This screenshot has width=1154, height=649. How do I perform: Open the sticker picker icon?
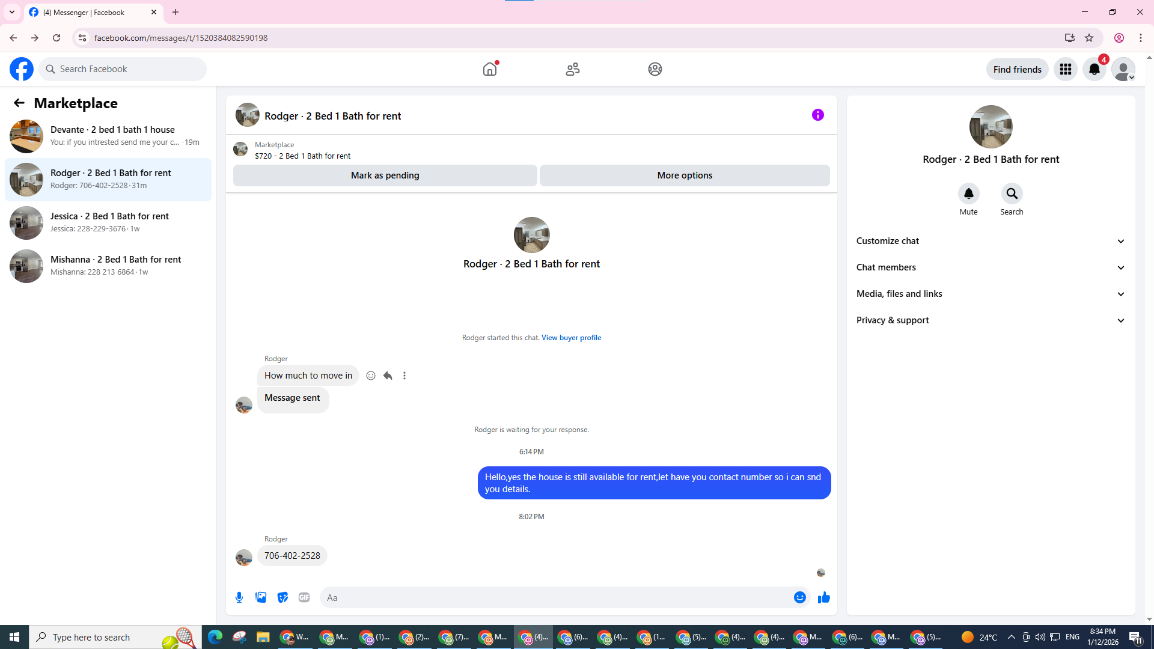point(282,597)
